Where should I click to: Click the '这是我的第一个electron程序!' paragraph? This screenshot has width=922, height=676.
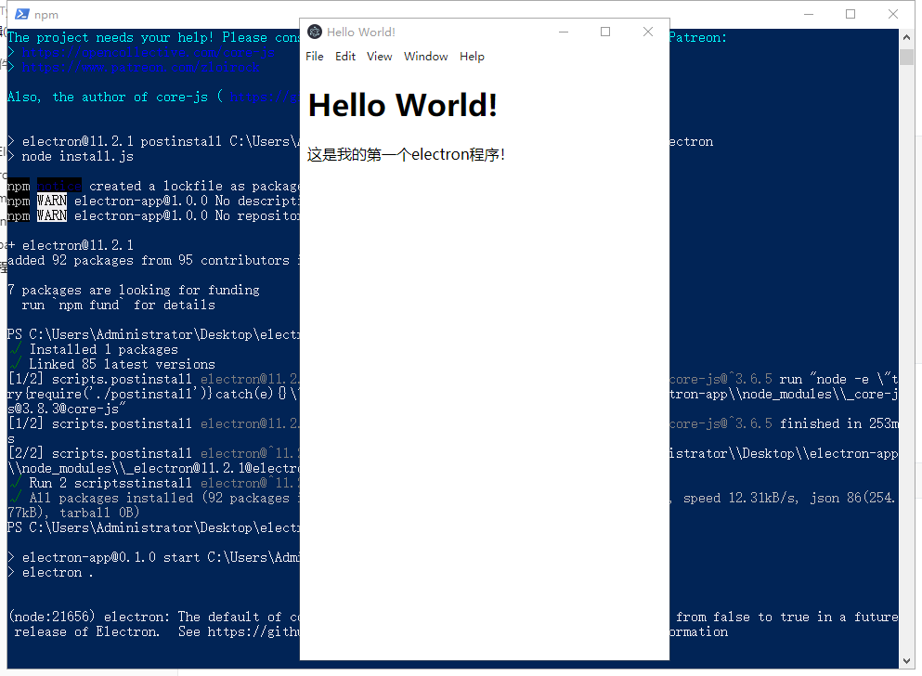pos(406,154)
